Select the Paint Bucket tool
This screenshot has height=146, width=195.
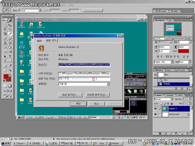(x=10, y=47)
